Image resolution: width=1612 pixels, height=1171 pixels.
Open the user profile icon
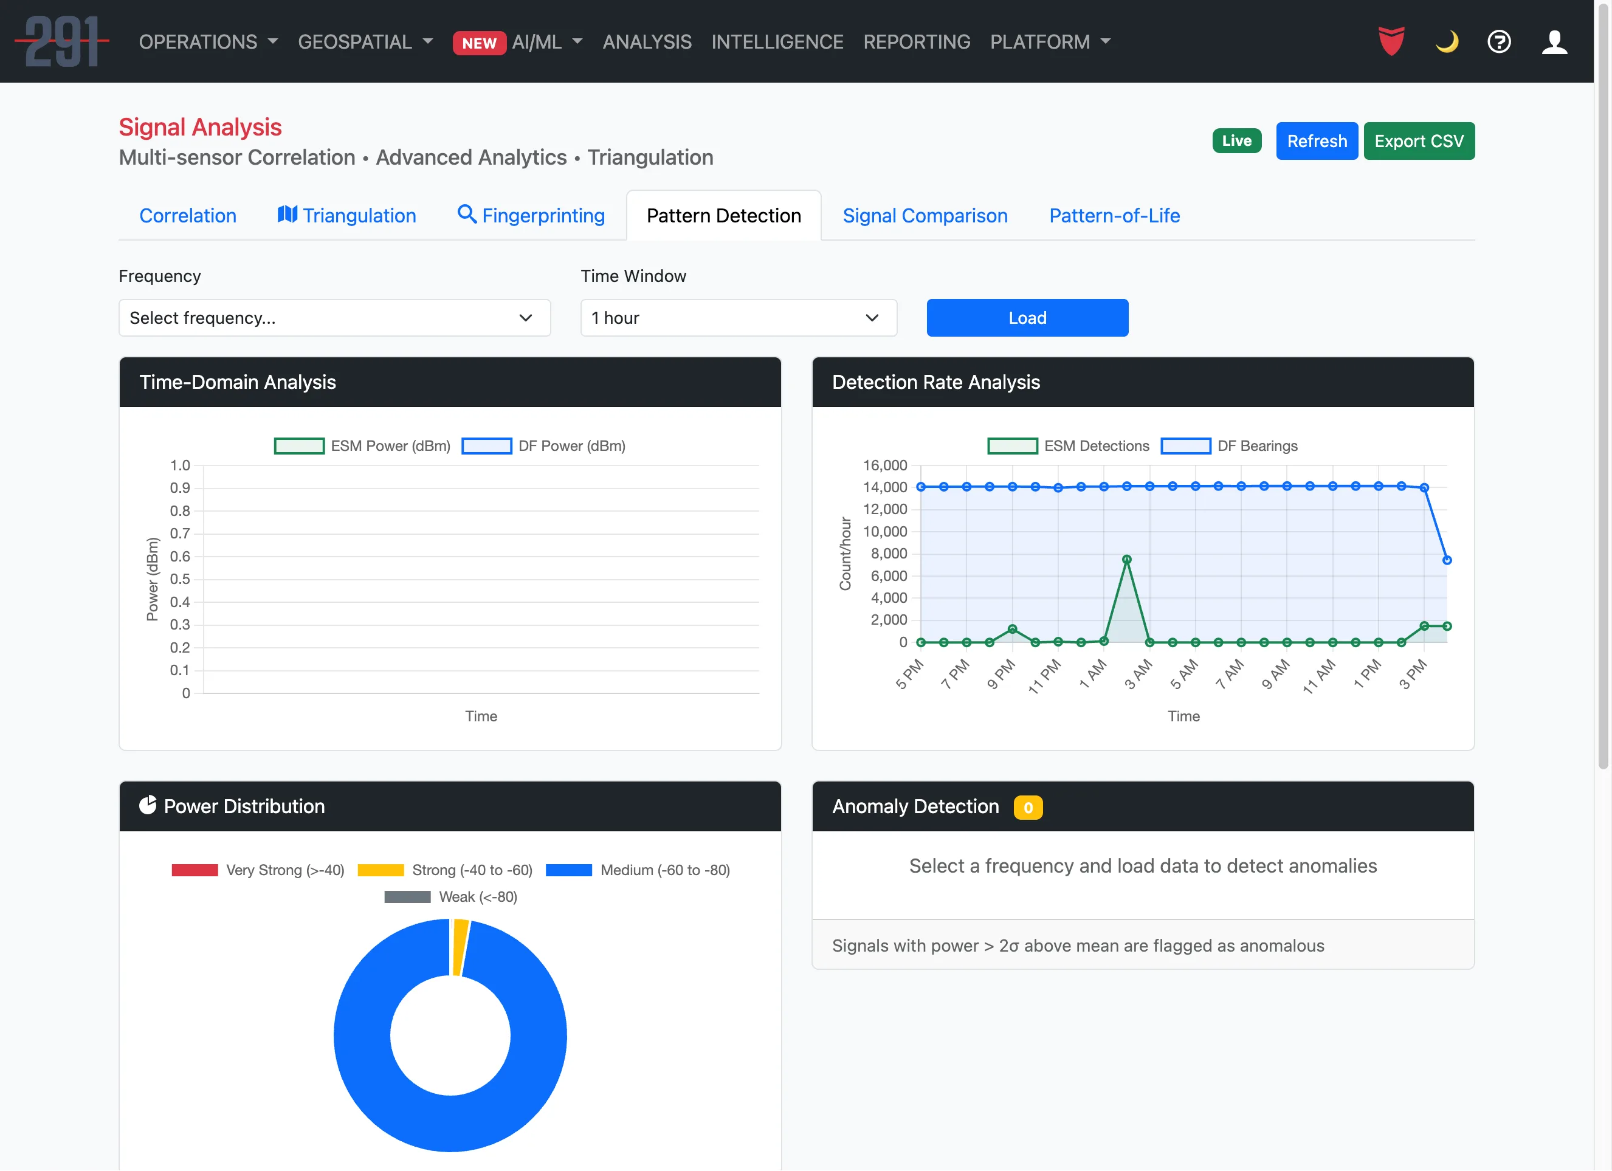1554,41
